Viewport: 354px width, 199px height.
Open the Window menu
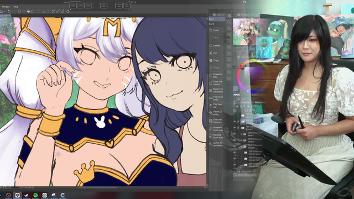coord(6,7)
